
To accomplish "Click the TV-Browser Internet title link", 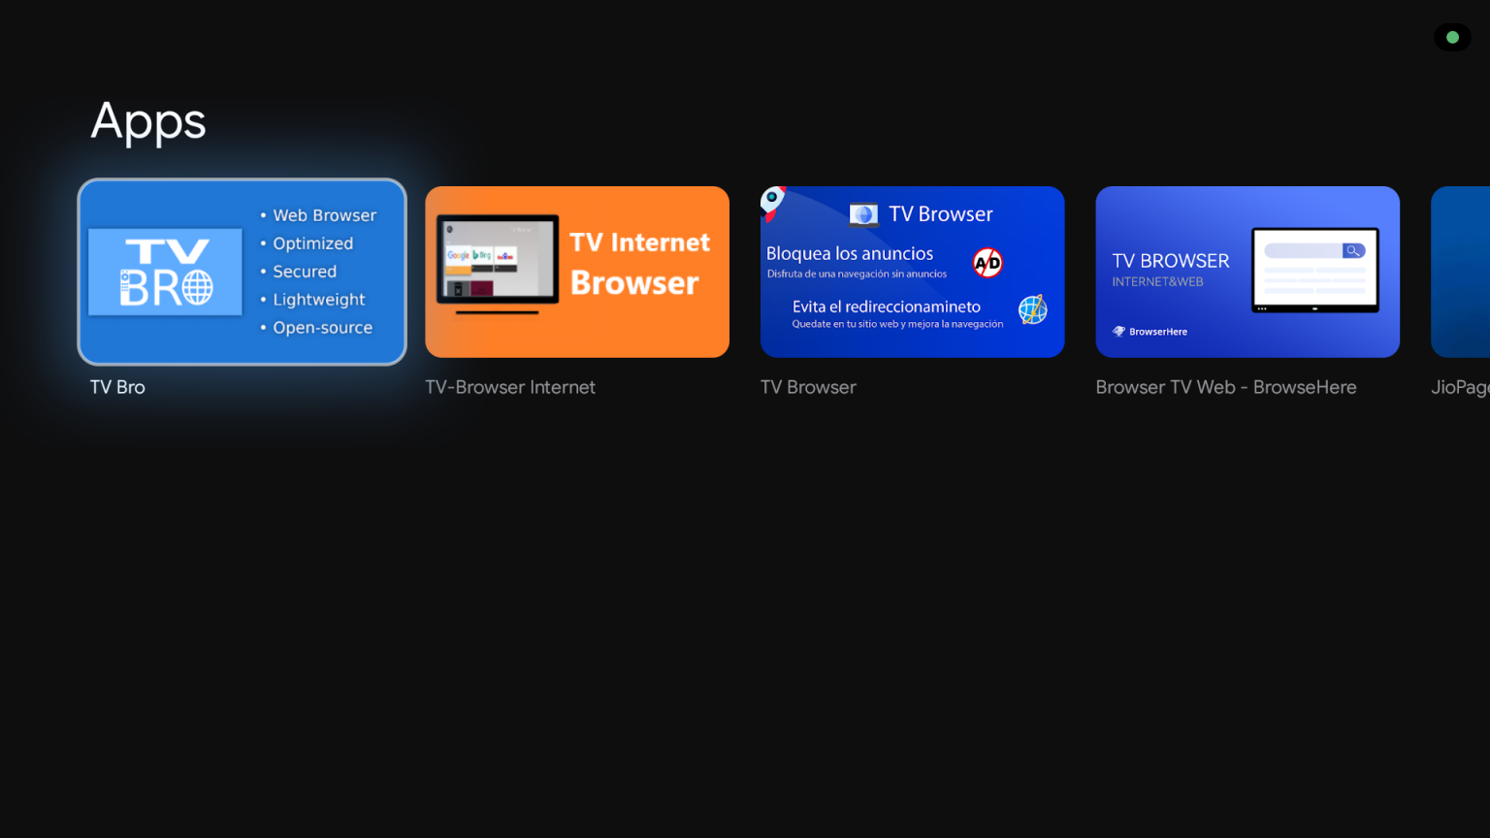I will click(509, 386).
